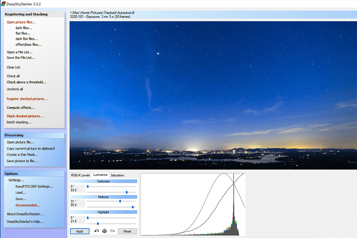The image size is (357, 238).
Task: Add dark files to the list
Action: (23, 28)
